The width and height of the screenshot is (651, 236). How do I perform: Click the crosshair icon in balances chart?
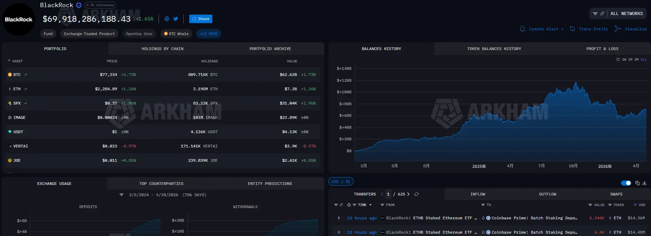(x=618, y=60)
